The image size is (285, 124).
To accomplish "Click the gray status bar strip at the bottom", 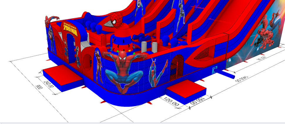I will point(142,123).
